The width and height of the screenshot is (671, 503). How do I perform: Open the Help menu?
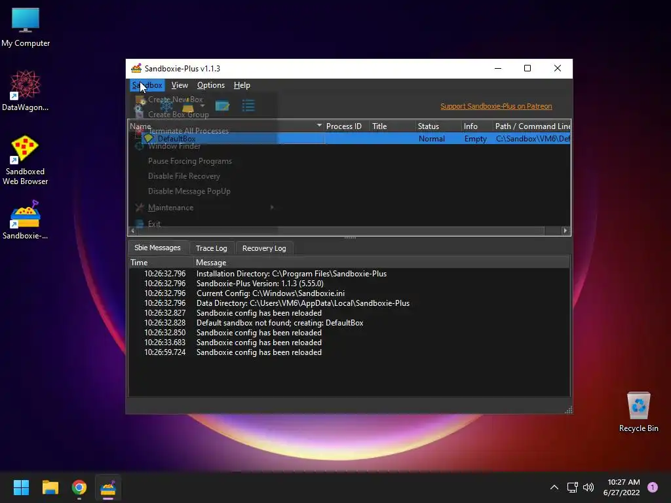(x=242, y=85)
